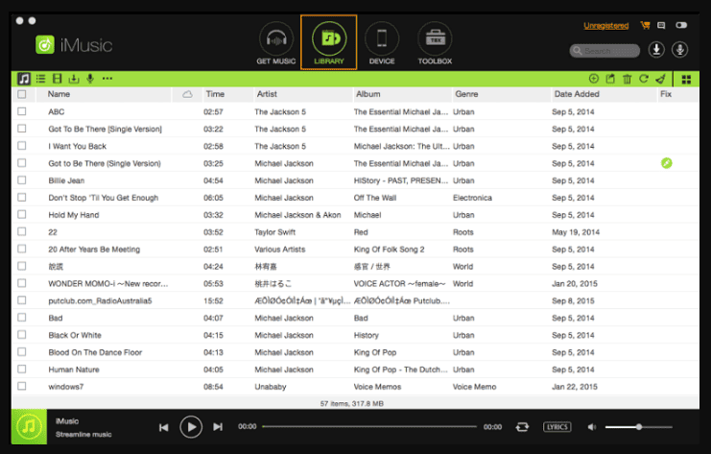Click the 57 items status text
711x454 pixels.
352,403
